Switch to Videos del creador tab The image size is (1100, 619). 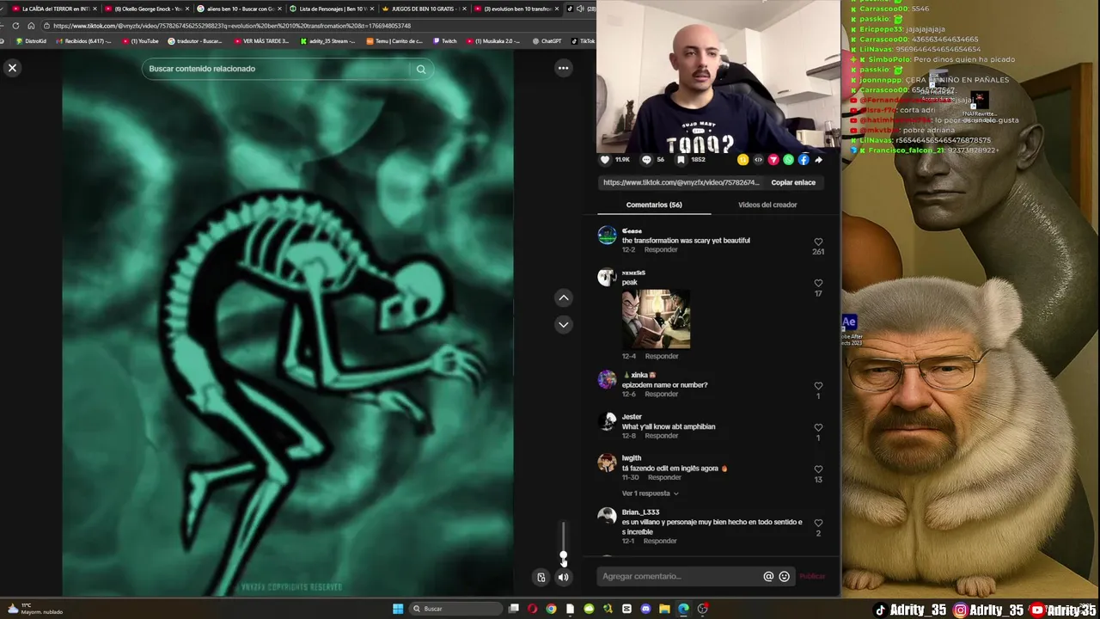[767, 205]
